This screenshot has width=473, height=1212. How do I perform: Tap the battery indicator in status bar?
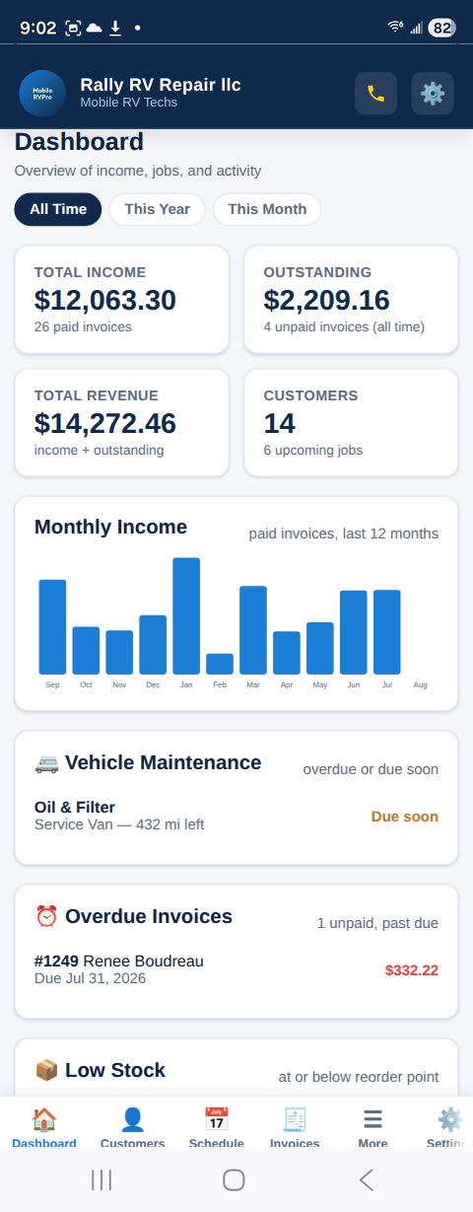(x=441, y=28)
